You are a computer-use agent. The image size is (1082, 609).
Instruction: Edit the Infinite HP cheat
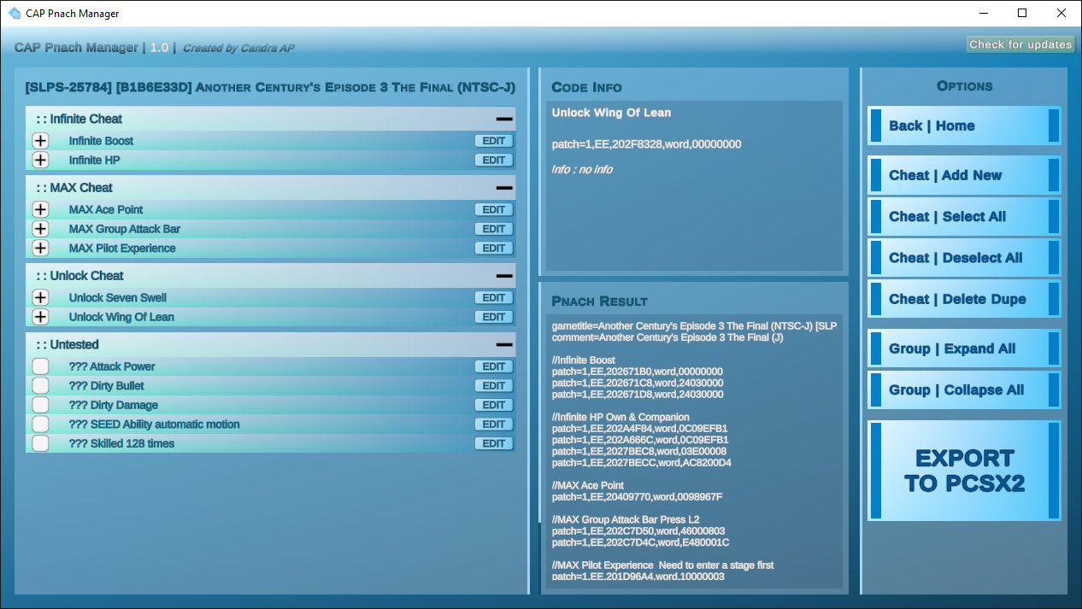(494, 160)
